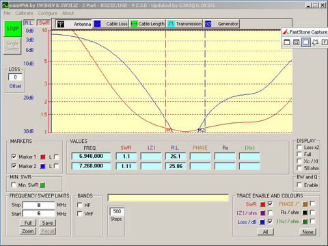Select the Antenna mode icon
This screenshot has width=328, height=246.
61,24
